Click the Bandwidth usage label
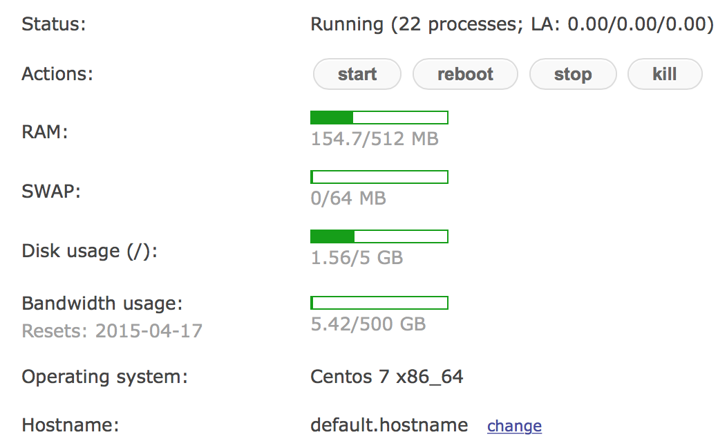This screenshot has width=727, height=448. tap(102, 304)
